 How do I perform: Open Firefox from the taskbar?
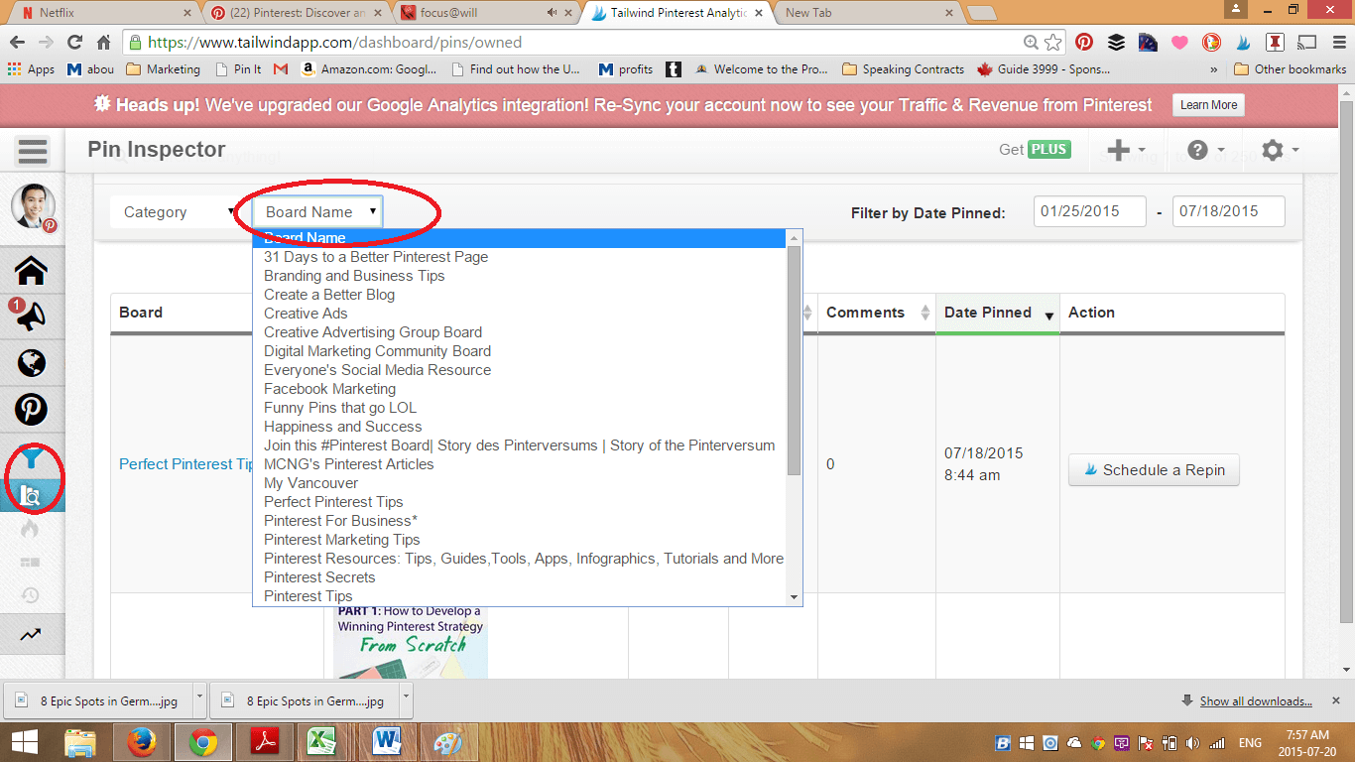click(142, 742)
